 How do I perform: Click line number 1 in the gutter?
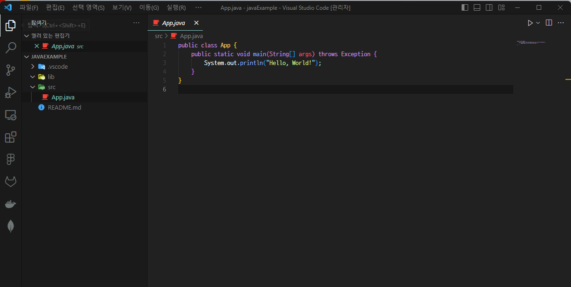click(164, 45)
